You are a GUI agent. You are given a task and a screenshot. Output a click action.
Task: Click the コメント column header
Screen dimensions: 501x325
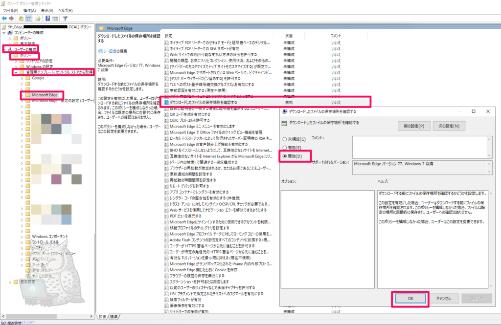pyautogui.click(x=336, y=36)
